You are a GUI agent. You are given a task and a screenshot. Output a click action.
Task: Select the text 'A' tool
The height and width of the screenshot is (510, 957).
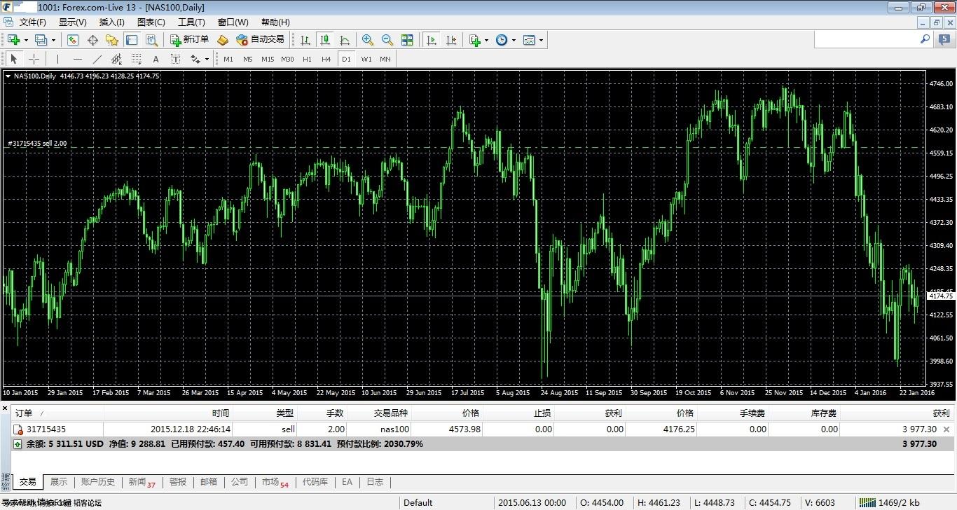coord(156,59)
